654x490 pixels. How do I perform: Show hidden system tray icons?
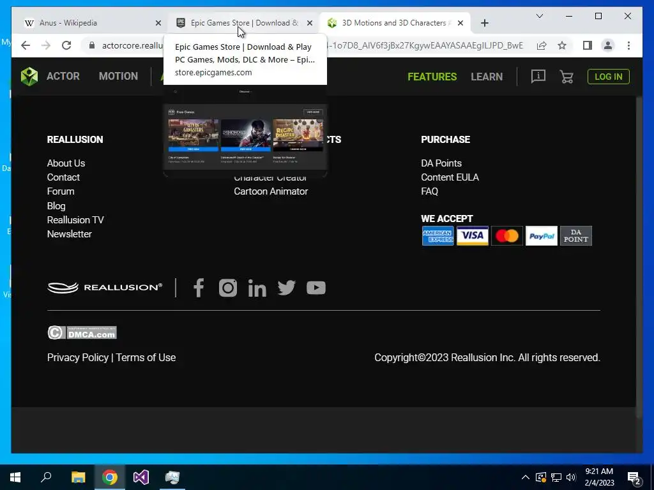pos(526,477)
